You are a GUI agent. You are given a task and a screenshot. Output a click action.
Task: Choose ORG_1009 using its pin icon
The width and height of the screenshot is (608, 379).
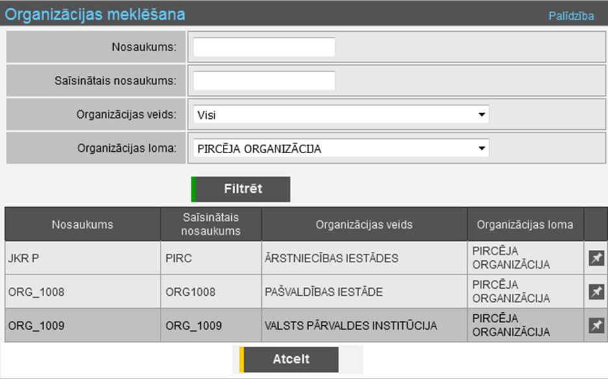[596, 325]
